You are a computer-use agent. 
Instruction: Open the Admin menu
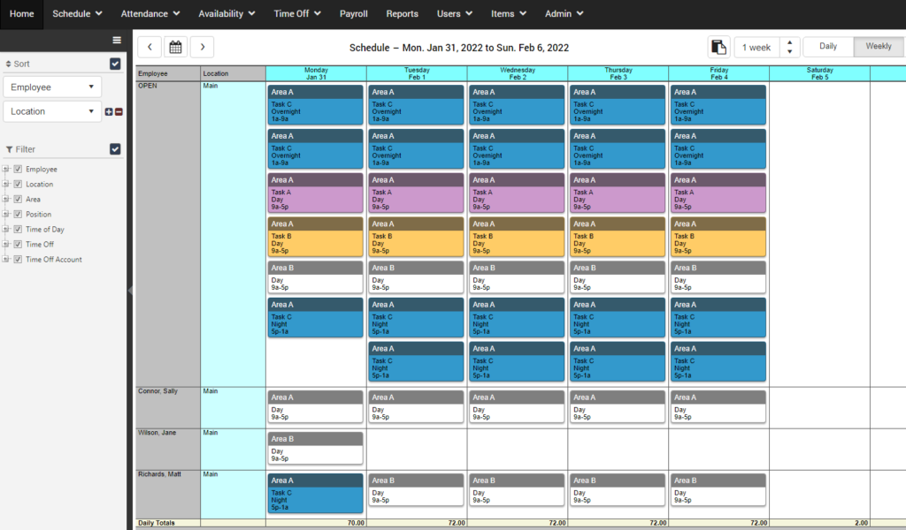tap(564, 14)
